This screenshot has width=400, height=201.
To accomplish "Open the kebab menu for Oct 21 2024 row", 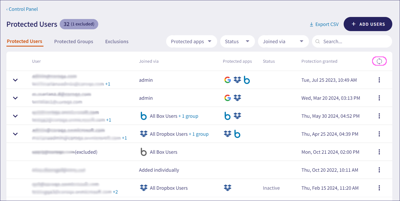I will pyautogui.click(x=379, y=152).
